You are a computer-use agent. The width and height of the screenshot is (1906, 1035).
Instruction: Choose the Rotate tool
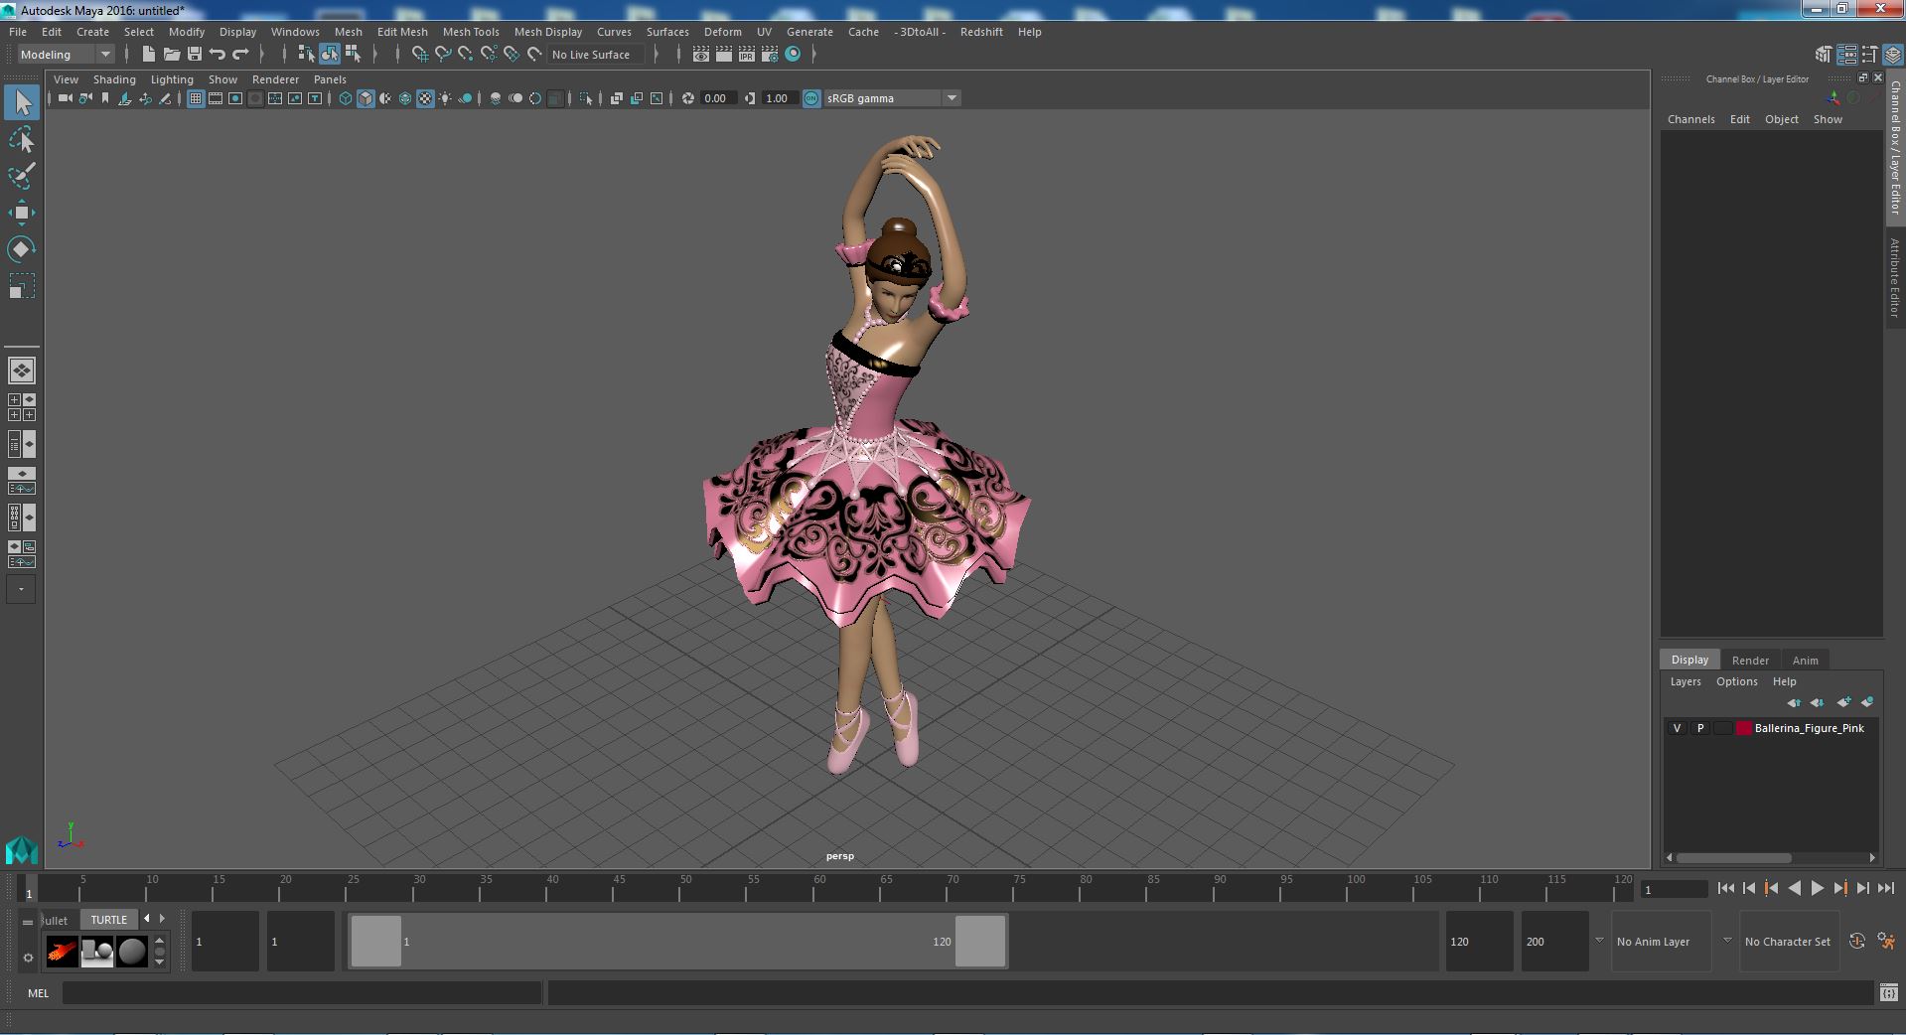click(22, 249)
